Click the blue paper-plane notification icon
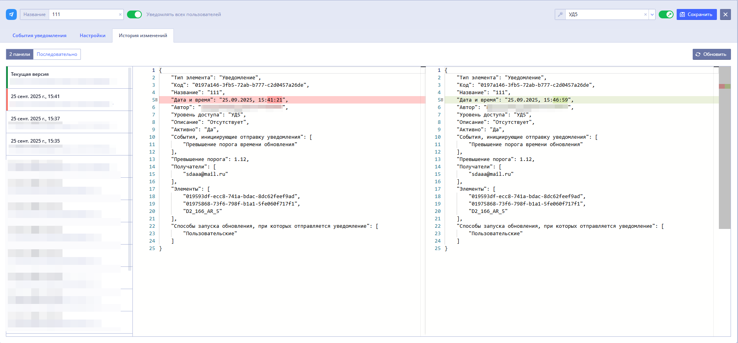Viewport: 738px width, 343px height. pyautogui.click(x=11, y=14)
